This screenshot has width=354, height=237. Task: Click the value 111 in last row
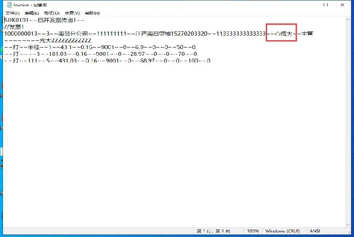[33, 61]
